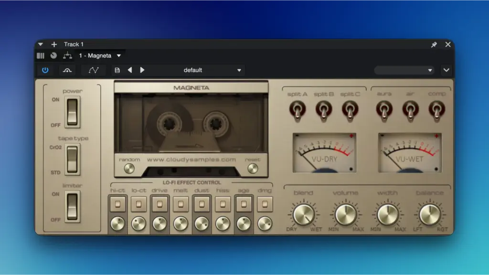Click the balance LFT/RGT knob
The height and width of the screenshot is (275, 489).
pyautogui.click(x=430, y=214)
